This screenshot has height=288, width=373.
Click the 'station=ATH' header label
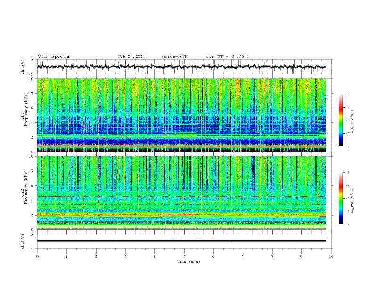point(175,56)
